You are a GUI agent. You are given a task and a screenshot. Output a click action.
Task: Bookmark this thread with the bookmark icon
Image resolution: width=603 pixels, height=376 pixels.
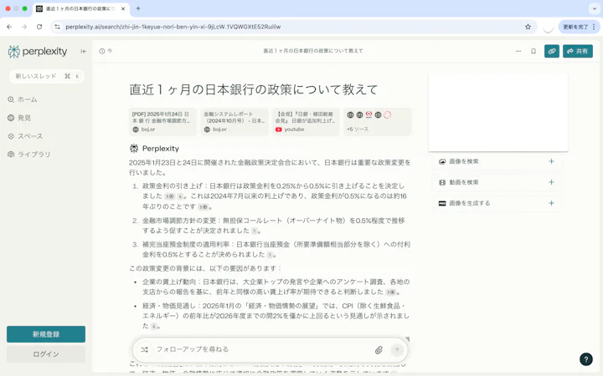coord(533,51)
